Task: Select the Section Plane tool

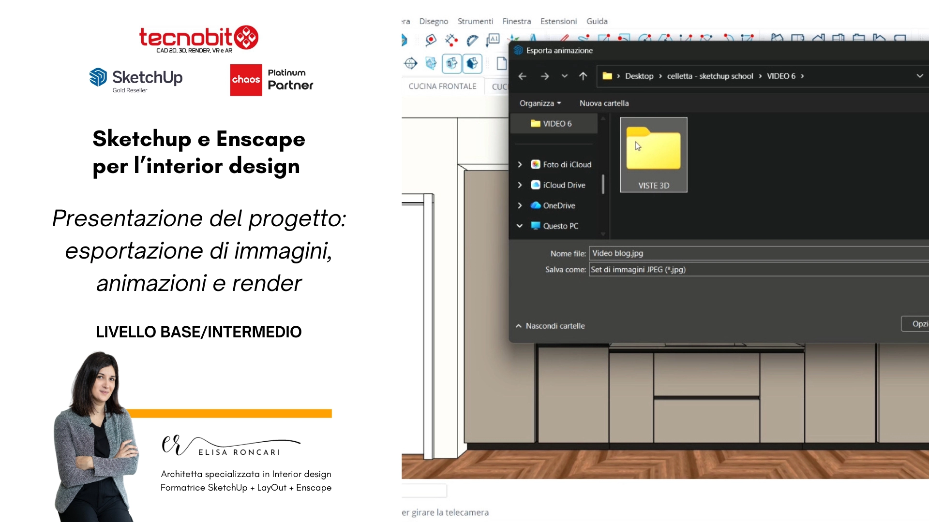Action: click(x=411, y=63)
